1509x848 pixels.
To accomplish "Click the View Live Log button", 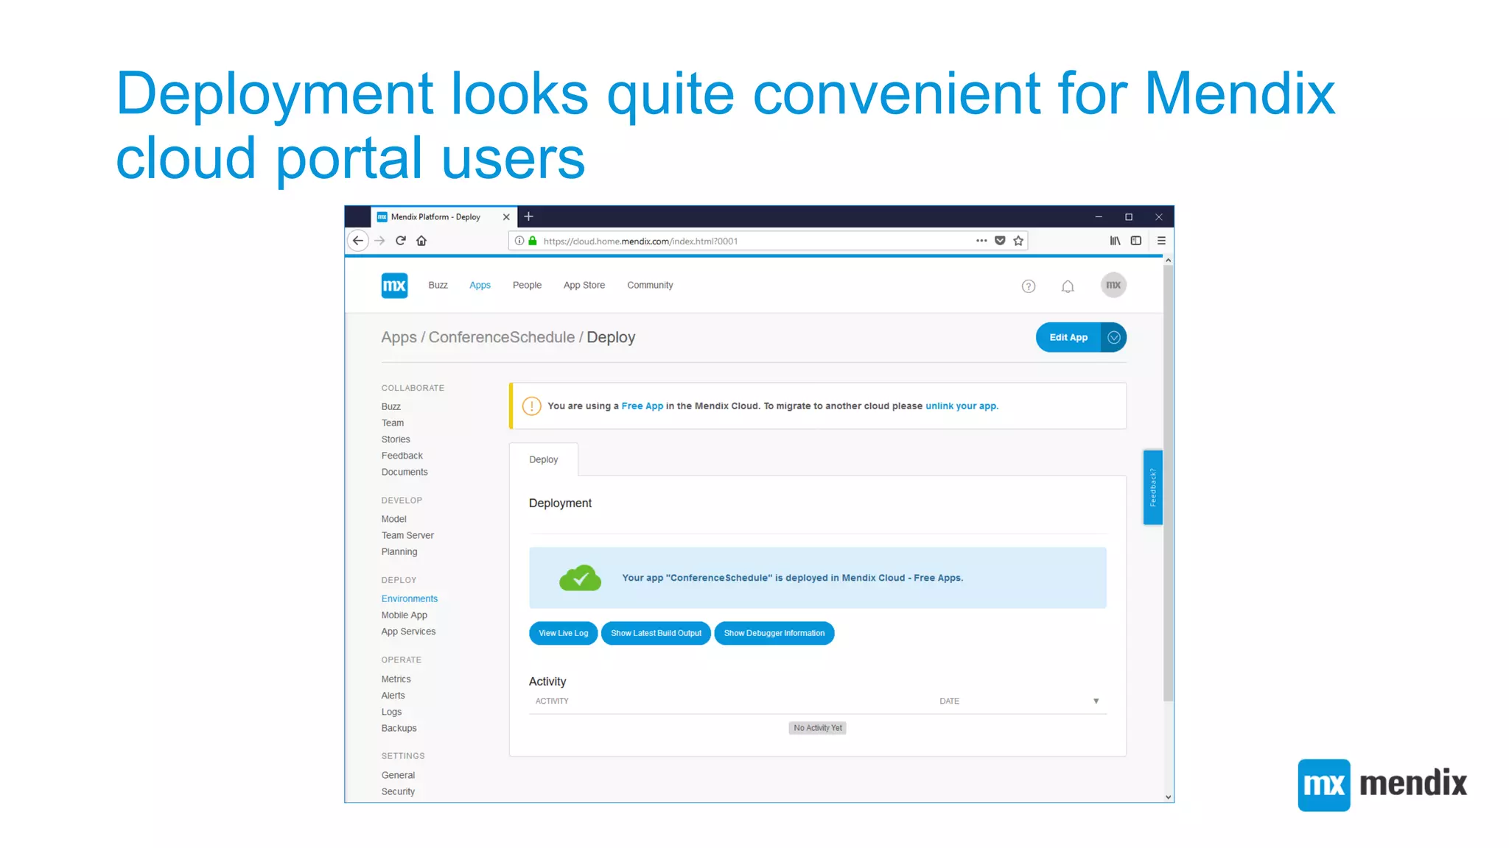I will tap(564, 633).
